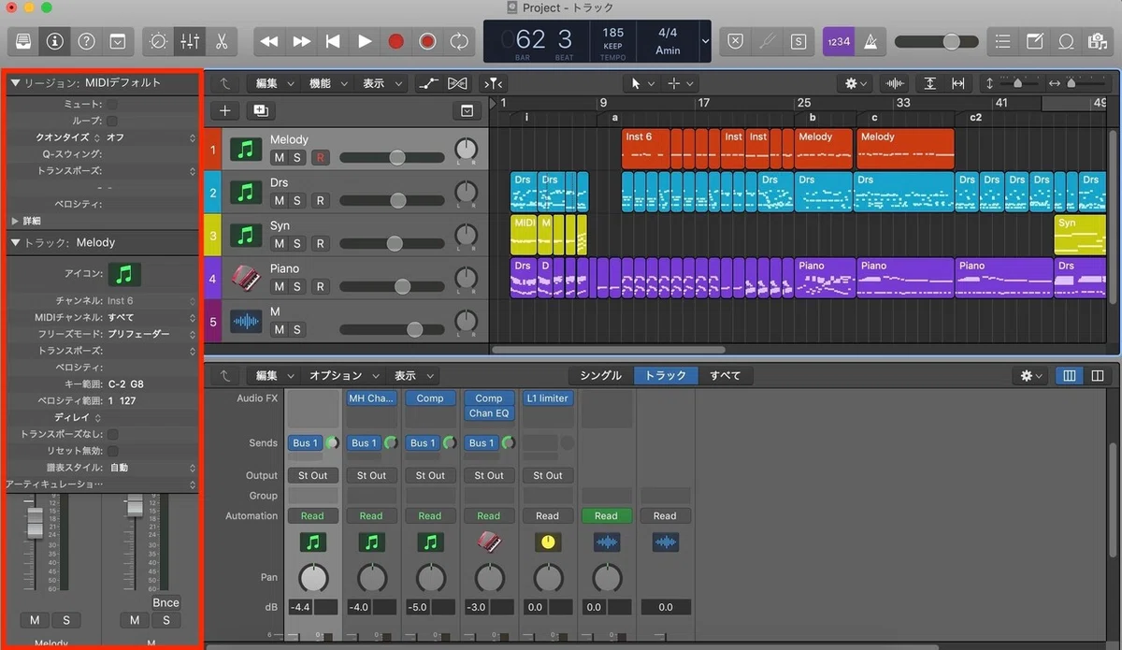Screen dimensions: 1122x650
Task: Select the Piano track icon
Action: click(x=246, y=278)
